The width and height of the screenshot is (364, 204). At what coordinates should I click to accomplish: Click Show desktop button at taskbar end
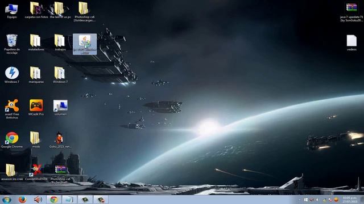tap(362, 199)
